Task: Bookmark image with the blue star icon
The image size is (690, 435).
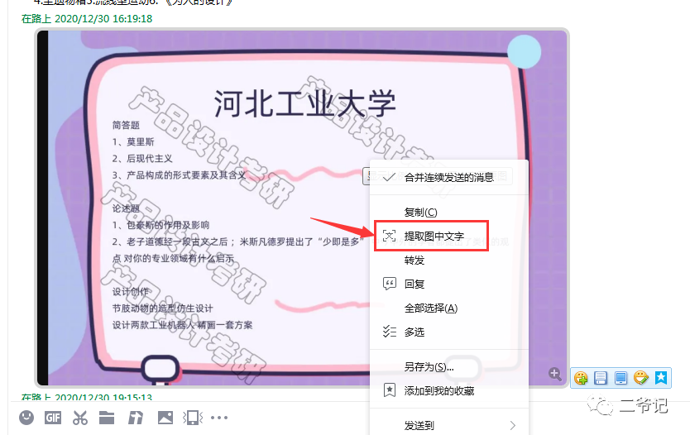Action: click(661, 377)
